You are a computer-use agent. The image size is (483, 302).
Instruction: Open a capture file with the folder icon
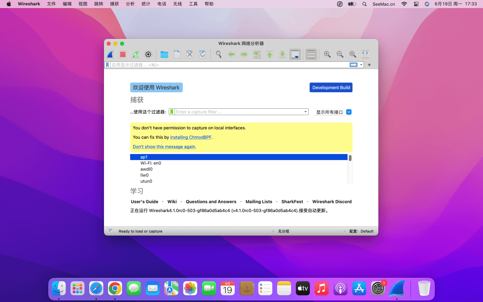164,54
